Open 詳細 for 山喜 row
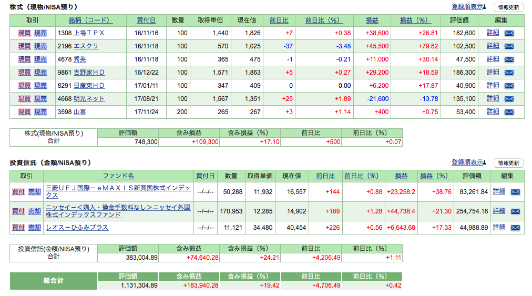The image size is (532, 296). pyautogui.click(x=493, y=111)
